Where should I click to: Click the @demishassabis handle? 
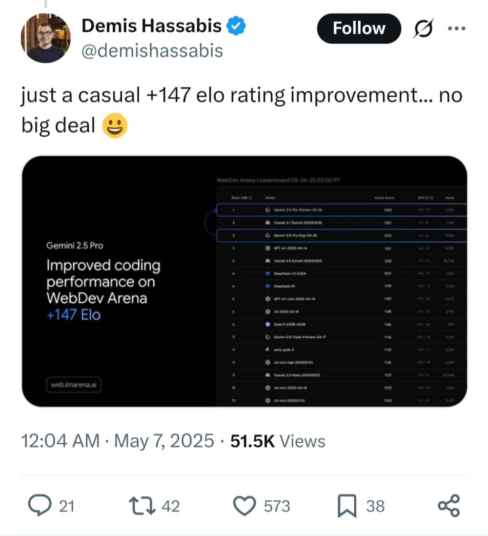tap(152, 50)
